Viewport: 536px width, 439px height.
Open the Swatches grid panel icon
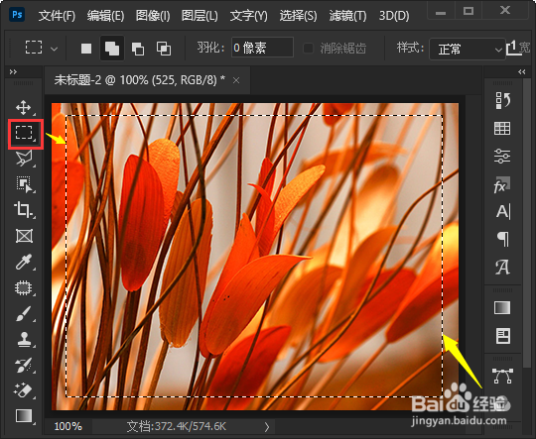click(502, 129)
